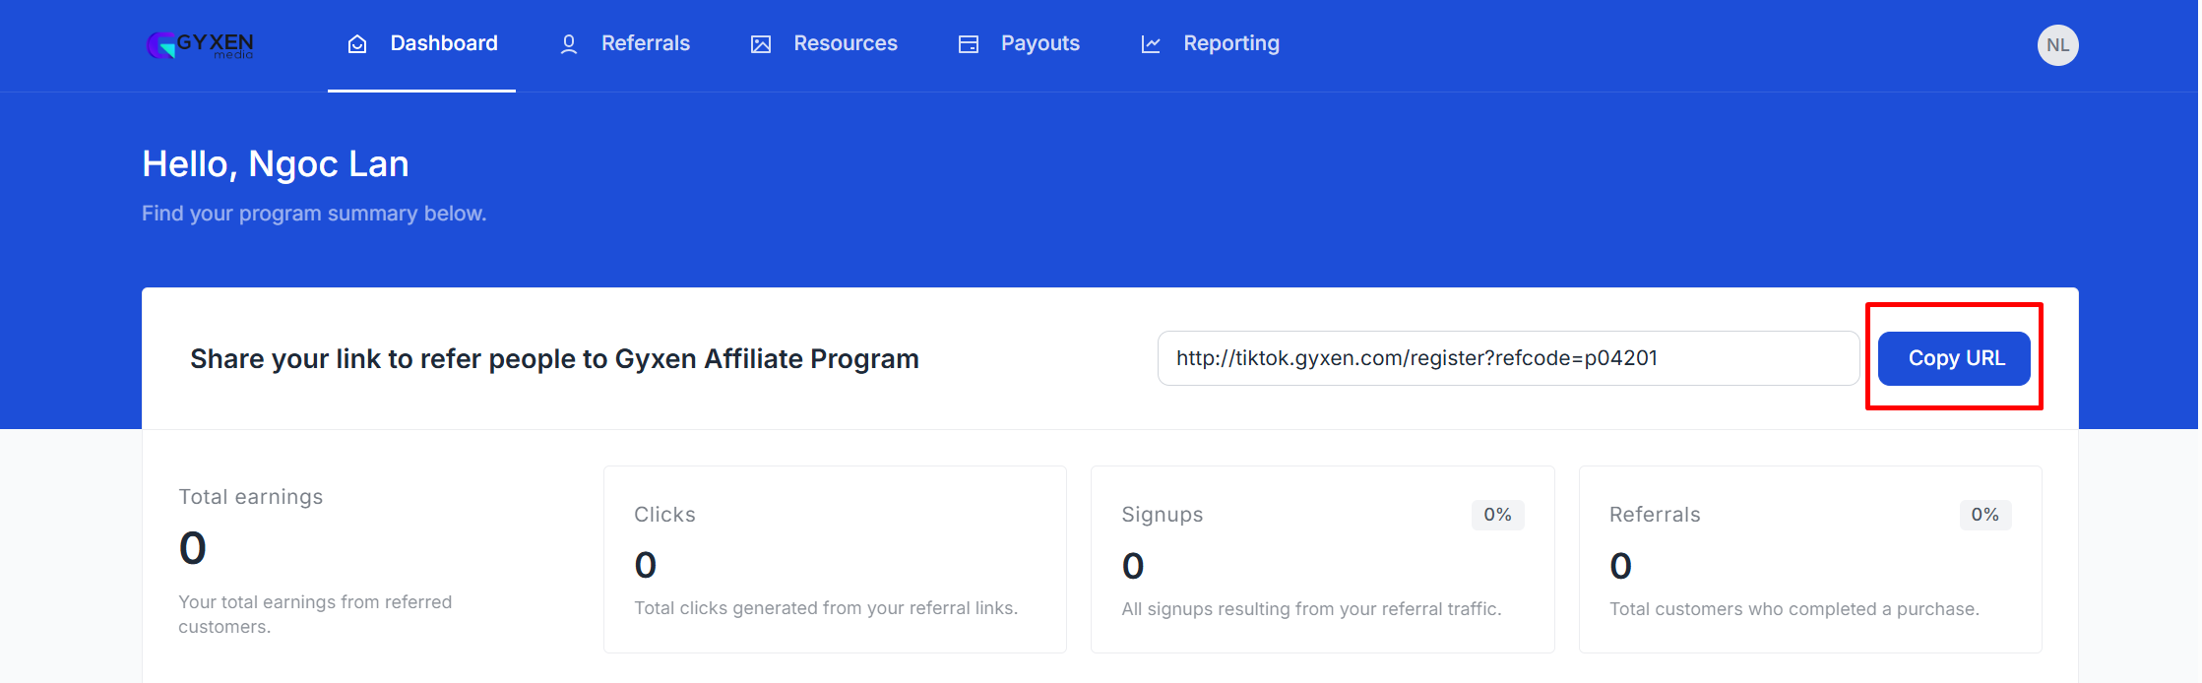Go to the Referrals tab label

[x=646, y=43]
